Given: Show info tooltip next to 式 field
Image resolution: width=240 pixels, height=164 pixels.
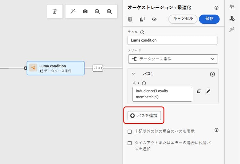Looking at the screenshot, I should tap(144, 83).
